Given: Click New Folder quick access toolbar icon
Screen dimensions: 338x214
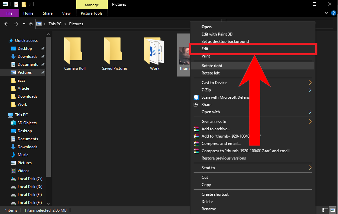Looking at the screenshot, I should tap(24, 4).
